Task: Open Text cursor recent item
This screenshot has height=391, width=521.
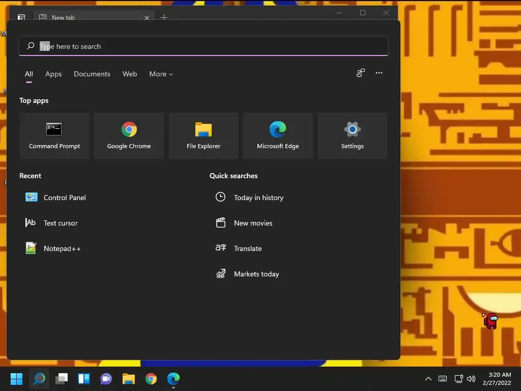Action: point(52,223)
